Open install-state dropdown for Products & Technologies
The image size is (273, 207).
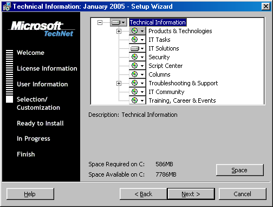[x=138, y=31]
